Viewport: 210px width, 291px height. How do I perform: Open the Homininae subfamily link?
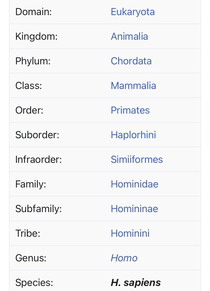tap(134, 209)
